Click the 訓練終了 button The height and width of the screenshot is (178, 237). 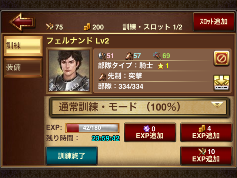(71, 156)
